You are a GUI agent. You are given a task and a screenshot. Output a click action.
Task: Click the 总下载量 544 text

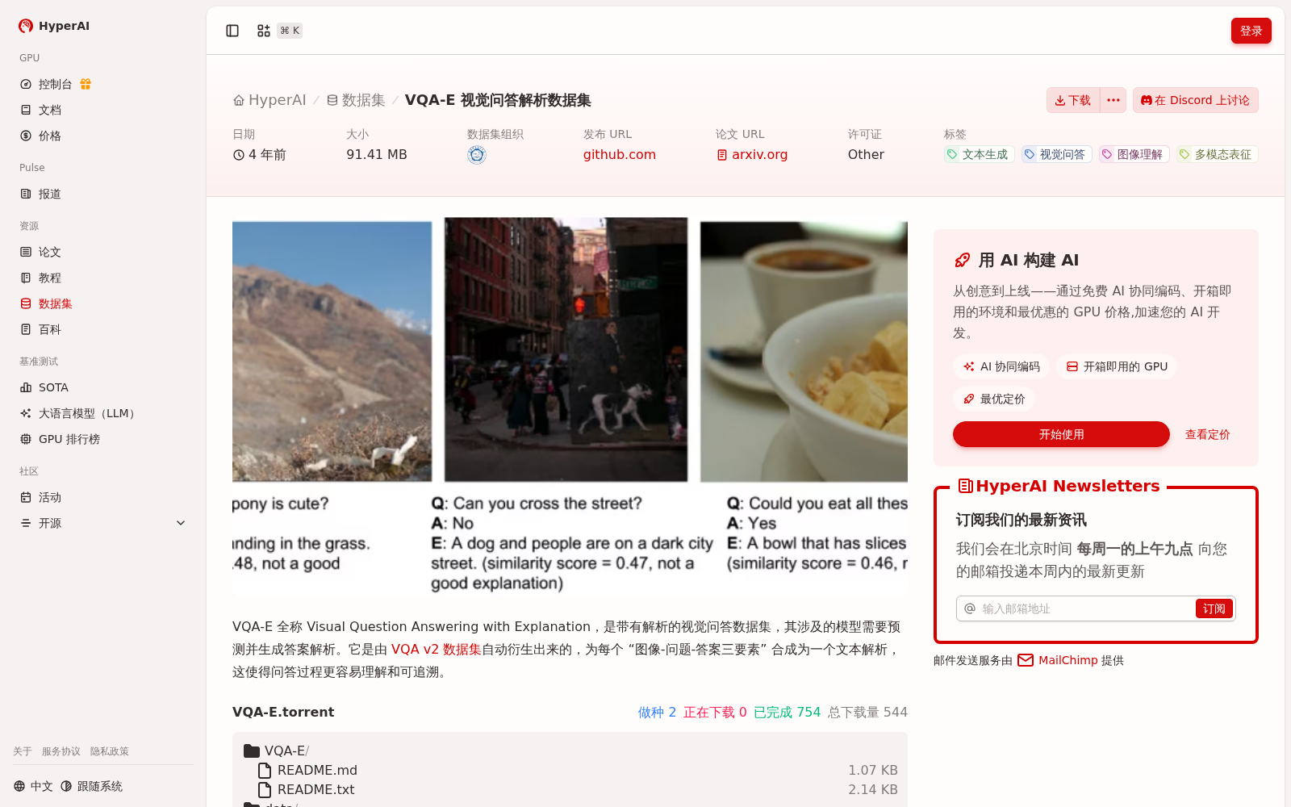867,712
